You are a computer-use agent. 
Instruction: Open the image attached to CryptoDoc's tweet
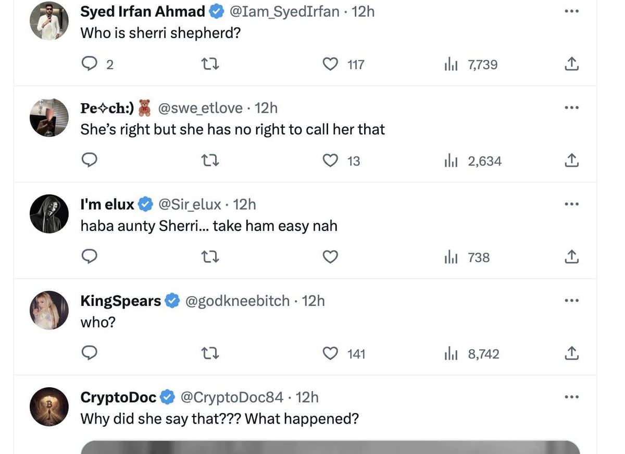coord(330,448)
